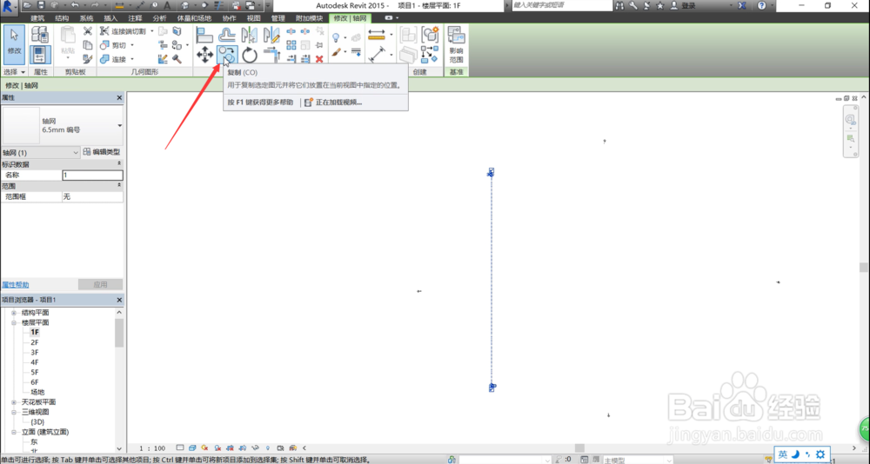Click the favorites star icon in title bar
The height and width of the screenshot is (464, 870).
click(660, 5)
